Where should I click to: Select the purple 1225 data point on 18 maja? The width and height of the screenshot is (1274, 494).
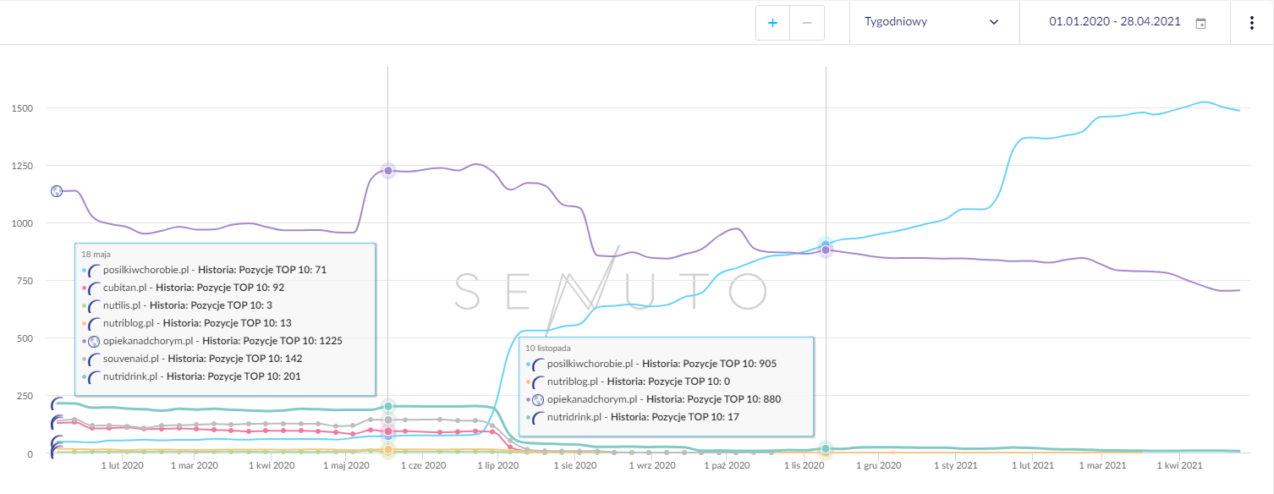[x=388, y=171]
